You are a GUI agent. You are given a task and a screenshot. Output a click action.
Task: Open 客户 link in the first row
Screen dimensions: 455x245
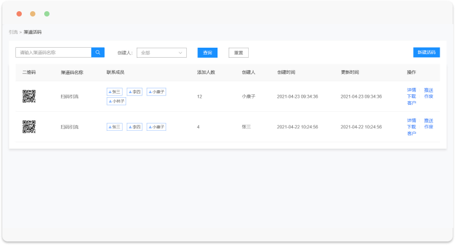tap(411, 103)
